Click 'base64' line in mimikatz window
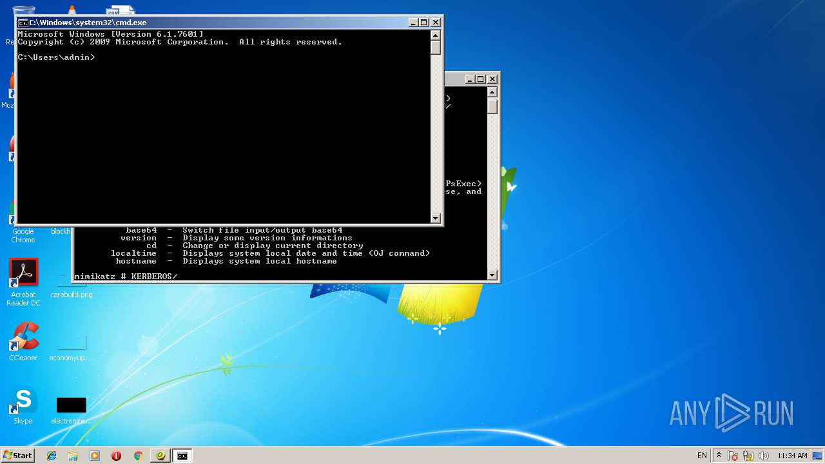Screen dimensions: 825x464 (x=234, y=230)
